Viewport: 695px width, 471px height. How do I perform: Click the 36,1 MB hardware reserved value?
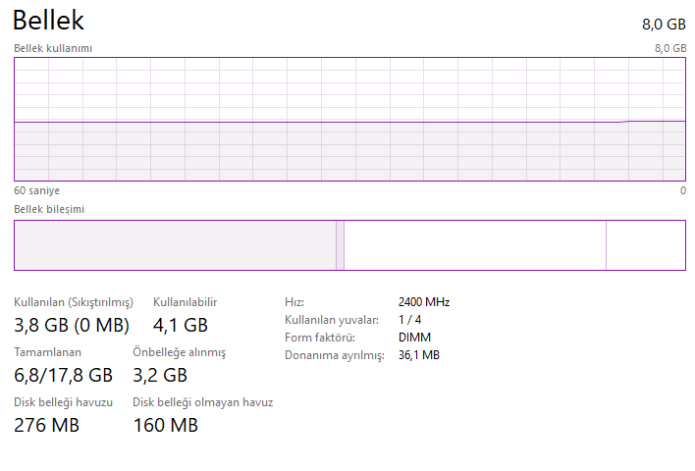[x=419, y=355]
